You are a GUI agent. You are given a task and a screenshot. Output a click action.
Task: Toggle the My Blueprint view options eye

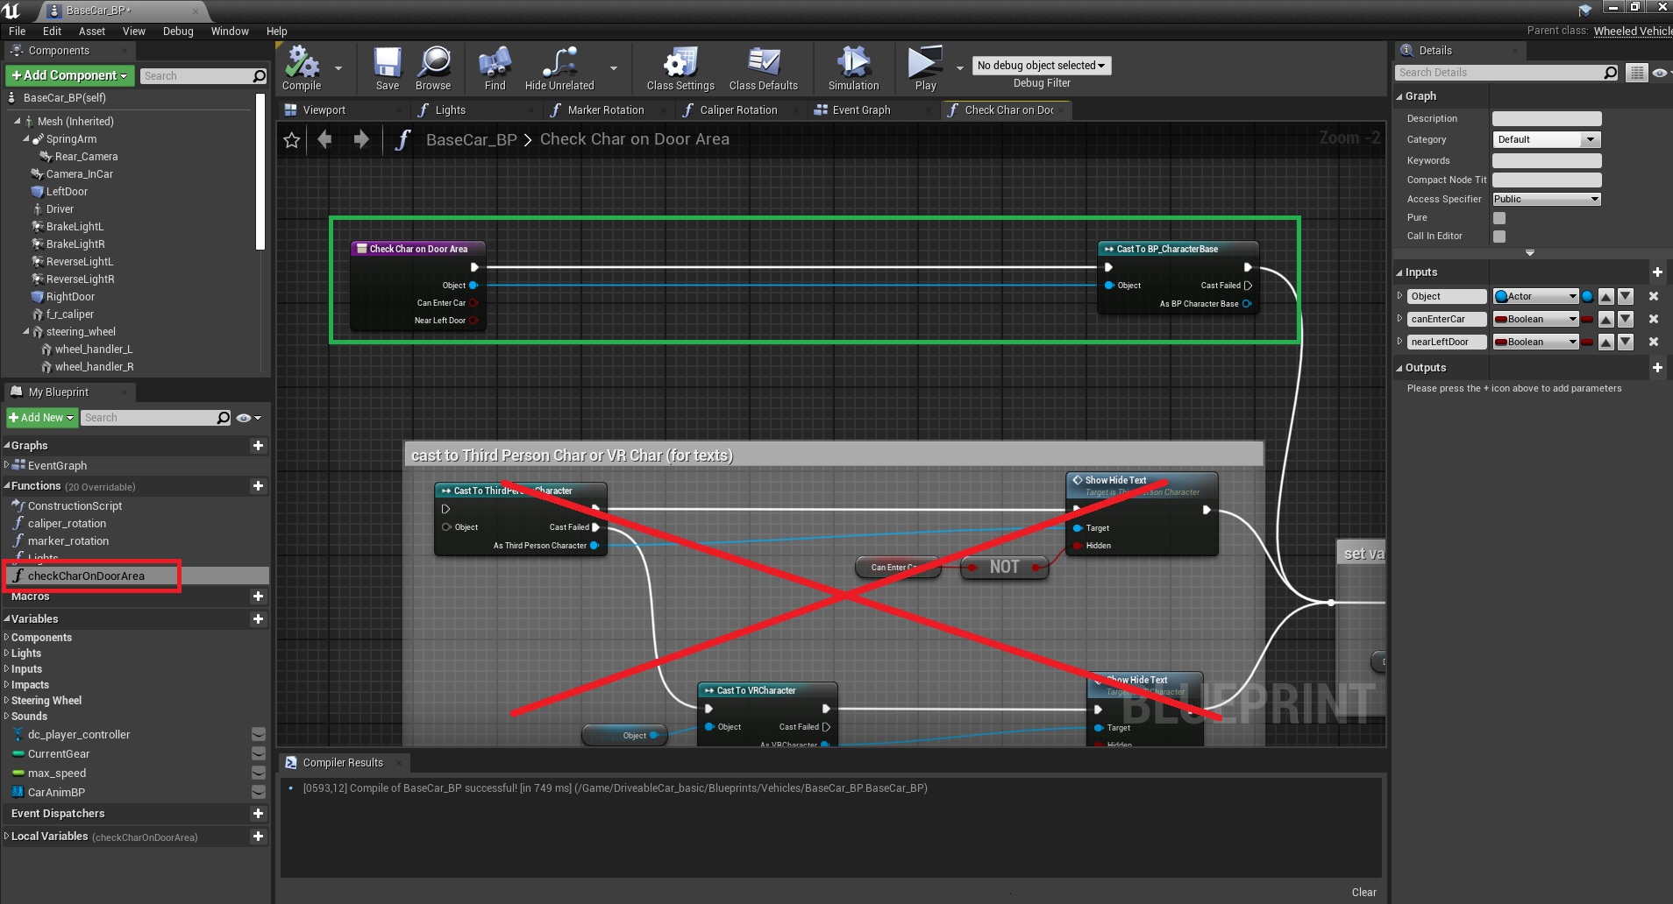[246, 418]
